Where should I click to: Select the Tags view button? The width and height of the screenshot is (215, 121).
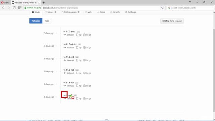[47, 21]
